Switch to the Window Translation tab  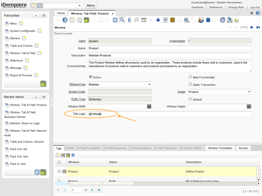click(x=220, y=148)
